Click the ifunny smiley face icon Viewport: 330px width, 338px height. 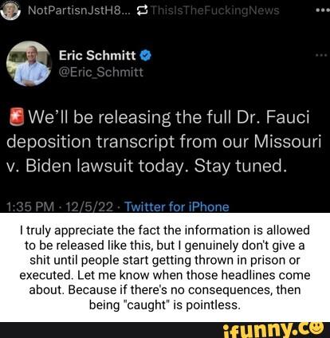tap(316, 328)
